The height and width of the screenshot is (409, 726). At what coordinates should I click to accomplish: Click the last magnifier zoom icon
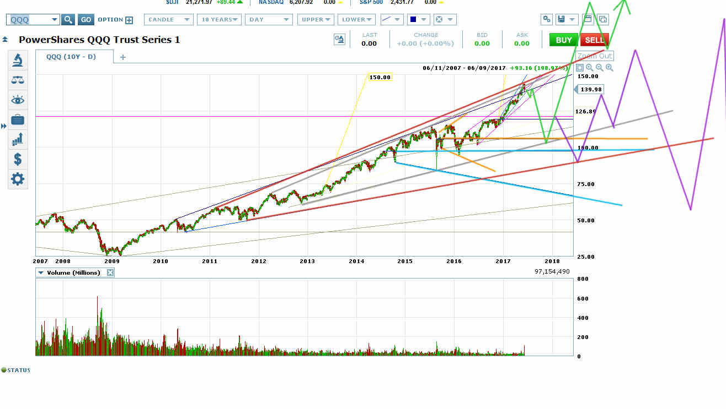610,68
